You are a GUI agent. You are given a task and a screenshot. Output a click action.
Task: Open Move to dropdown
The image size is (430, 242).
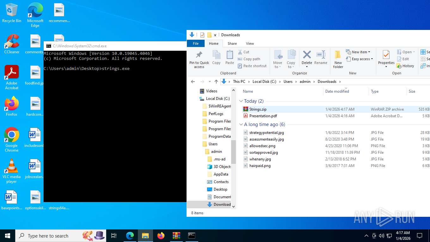pos(278,65)
